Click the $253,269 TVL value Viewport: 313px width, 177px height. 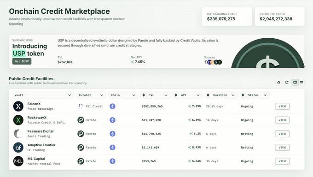(x=149, y=161)
